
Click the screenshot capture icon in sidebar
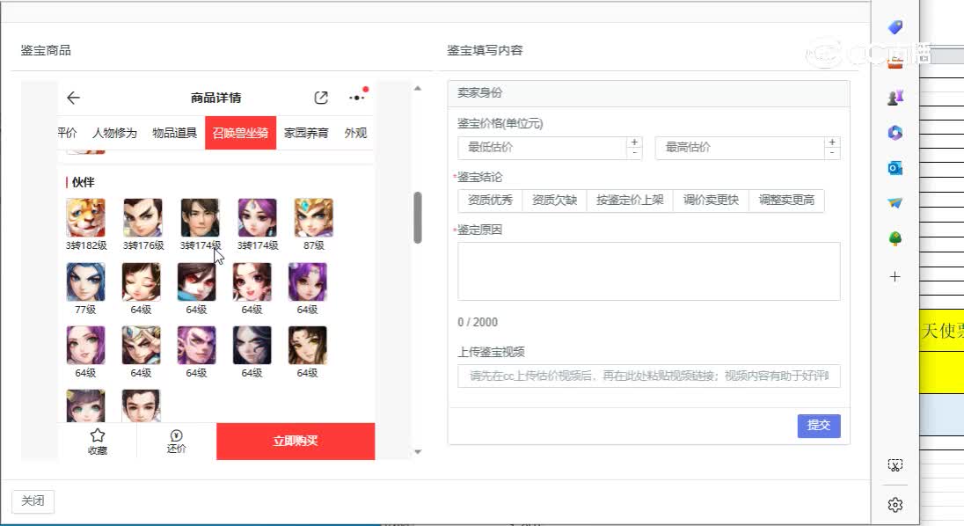point(895,465)
